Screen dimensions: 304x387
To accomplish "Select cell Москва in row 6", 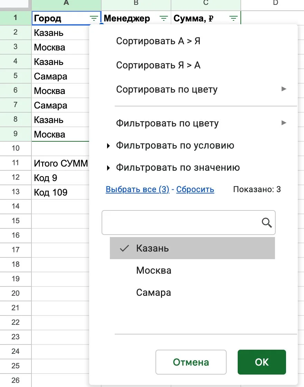I will pyautogui.click(x=60, y=91).
